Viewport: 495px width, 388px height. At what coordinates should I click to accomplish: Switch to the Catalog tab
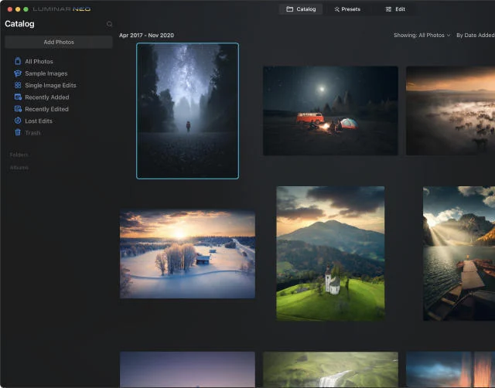(x=301, y=9)
